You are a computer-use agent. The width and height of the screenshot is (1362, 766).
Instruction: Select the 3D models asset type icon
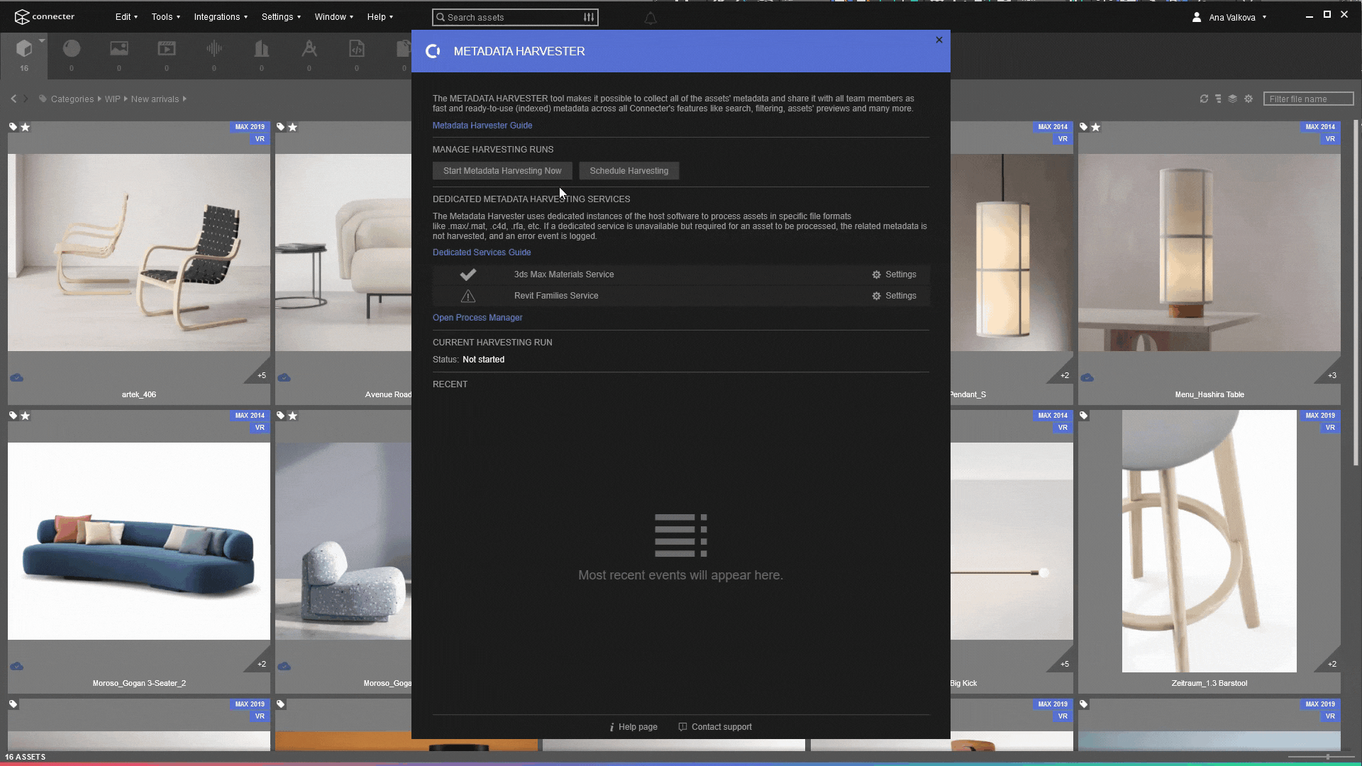click(x=24, y=49)
